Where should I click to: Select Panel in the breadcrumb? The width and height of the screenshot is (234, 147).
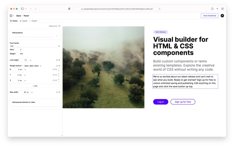pos(26,16)
